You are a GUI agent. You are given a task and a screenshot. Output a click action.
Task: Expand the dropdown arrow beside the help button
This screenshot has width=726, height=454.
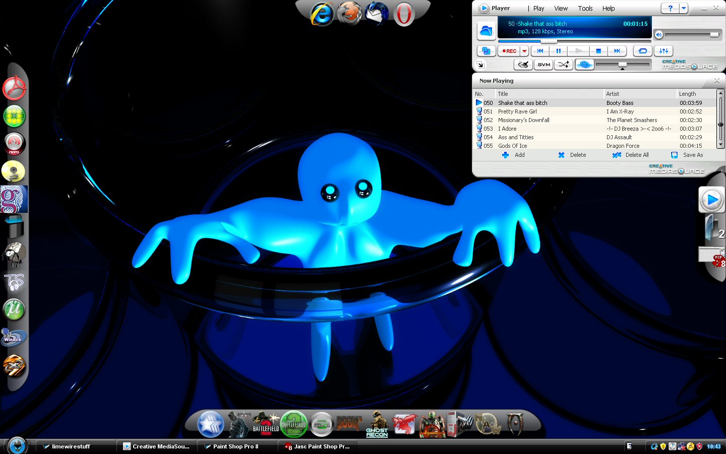(x=684, y=8)
